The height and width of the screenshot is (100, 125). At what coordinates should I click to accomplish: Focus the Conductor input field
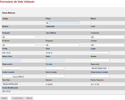tap(109, 37)
